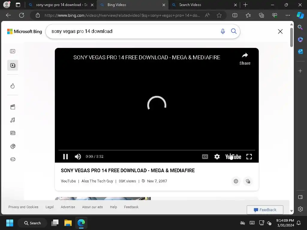The image size is (307, 230).
Task: Click Bing search magnifier button
Action: 234,31
